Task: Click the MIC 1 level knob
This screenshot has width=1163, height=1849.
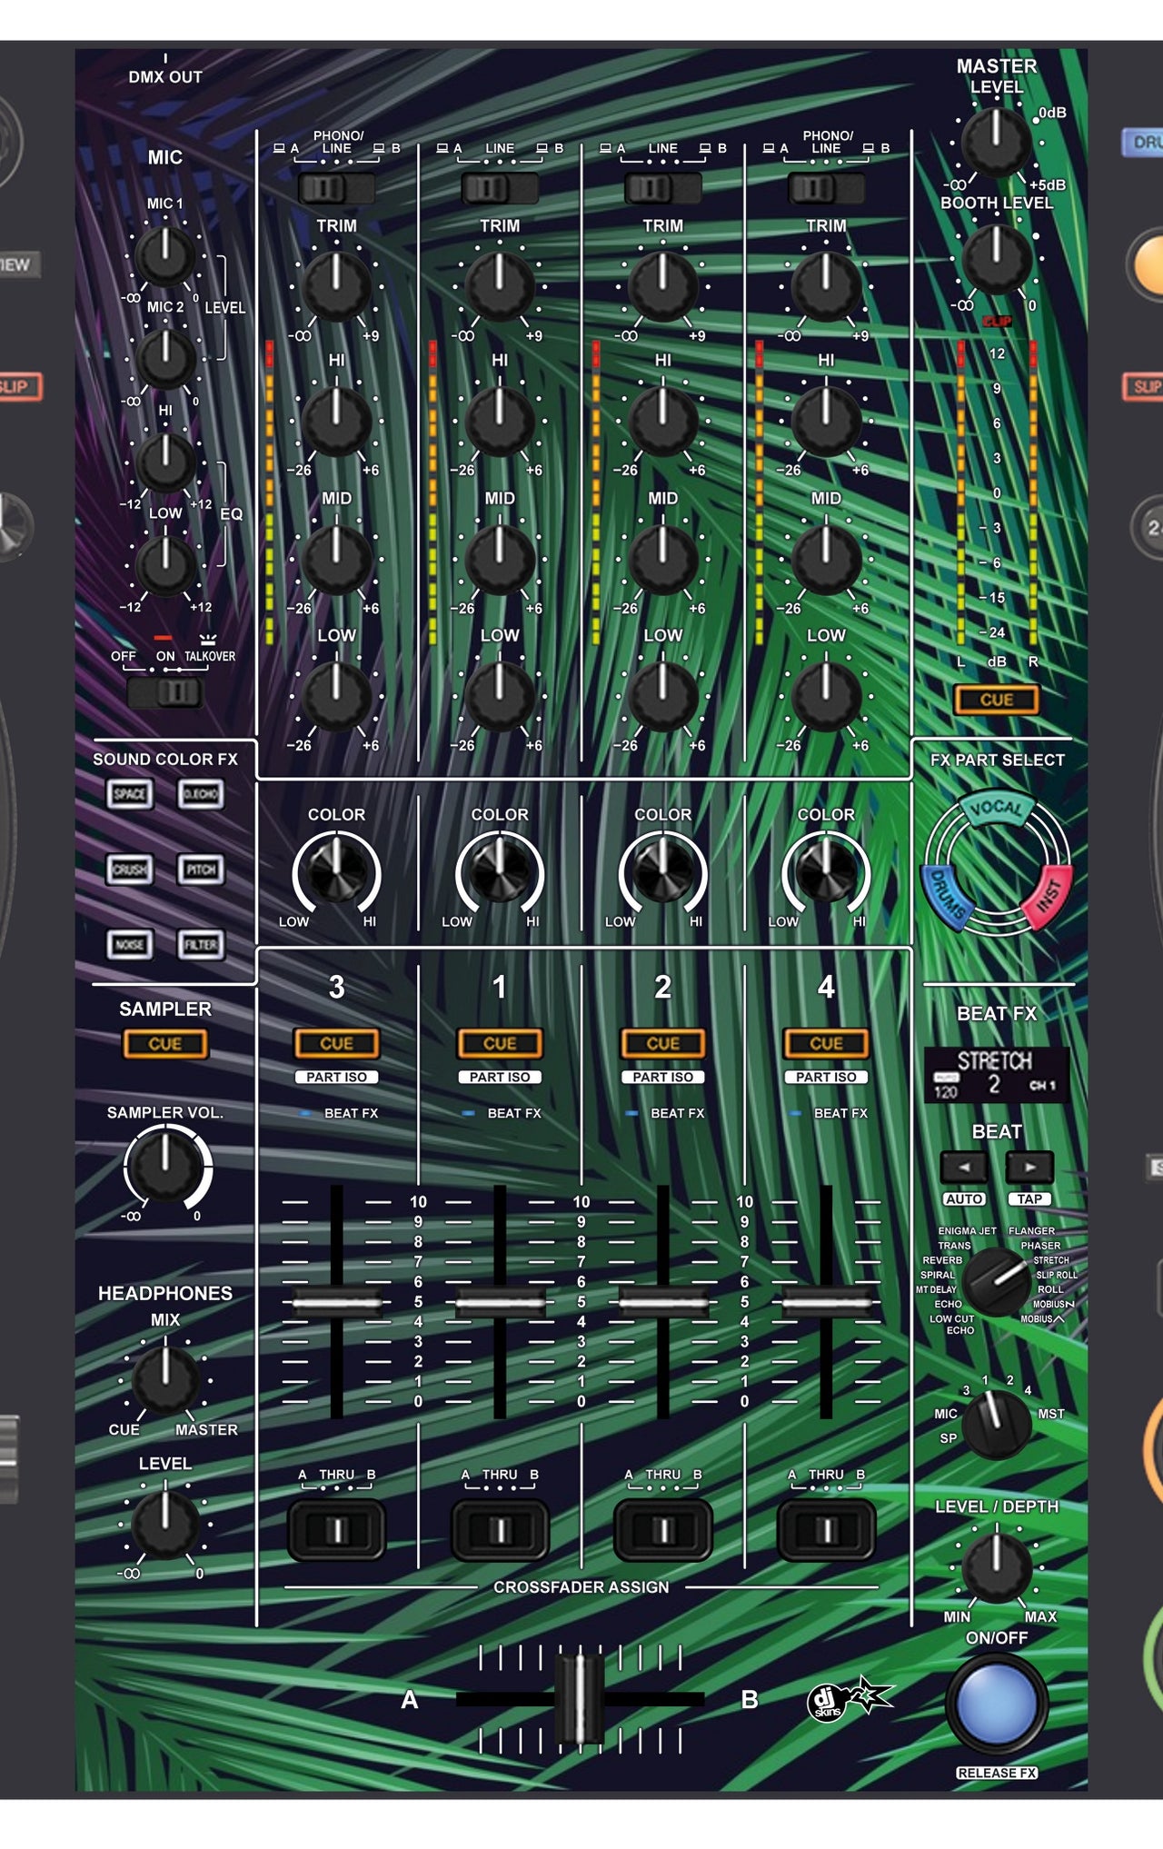Action: coord(165,255)
